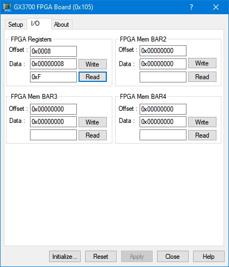
Task: Close the GX3700 FPGA Board window
Action: [216, 7]
